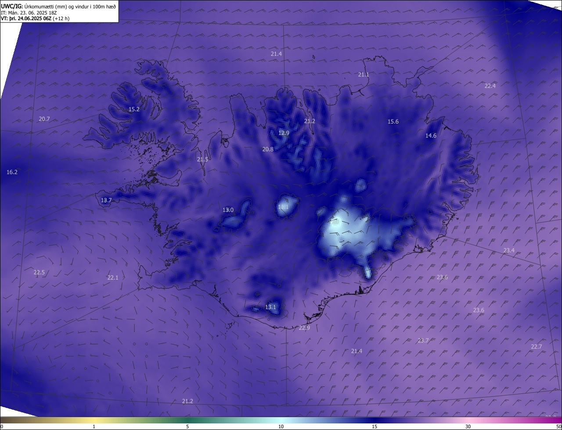Click the colour scale label 15
The image size is (562, 430).
pyautogui.click(x=375, y=426)
